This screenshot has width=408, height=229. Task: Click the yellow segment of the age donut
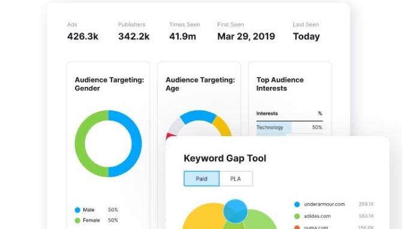point(224,125)
